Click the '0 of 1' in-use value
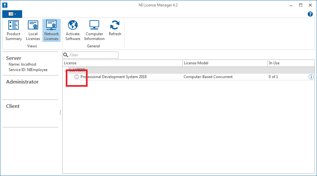 (273, 77)
